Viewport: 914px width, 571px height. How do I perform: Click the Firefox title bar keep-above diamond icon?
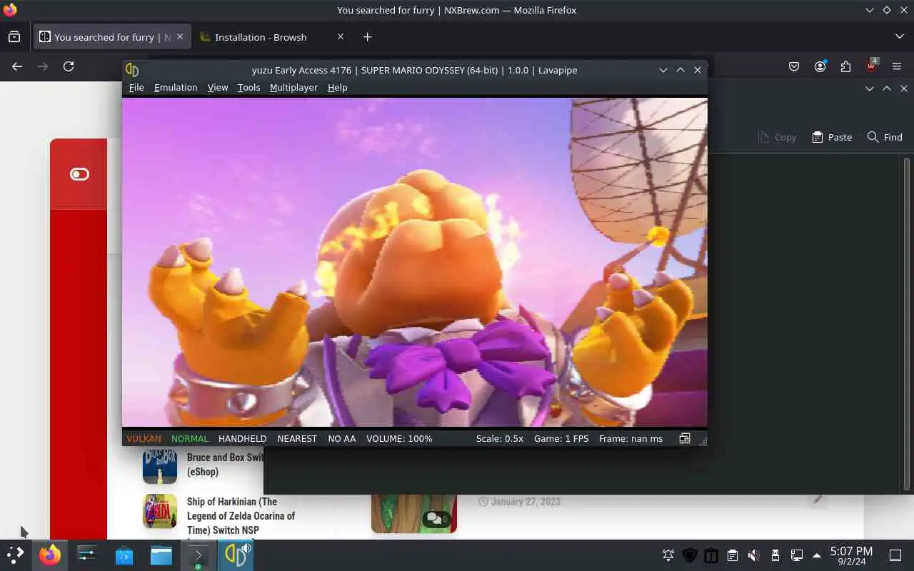pyautogui.click(x=887, y=10)
